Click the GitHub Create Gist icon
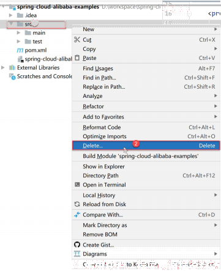 [x=77, y=245]
